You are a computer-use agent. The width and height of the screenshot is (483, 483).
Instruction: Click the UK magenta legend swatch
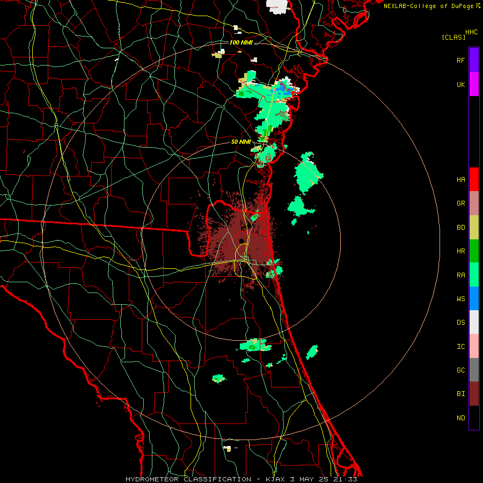pos(474,84)
